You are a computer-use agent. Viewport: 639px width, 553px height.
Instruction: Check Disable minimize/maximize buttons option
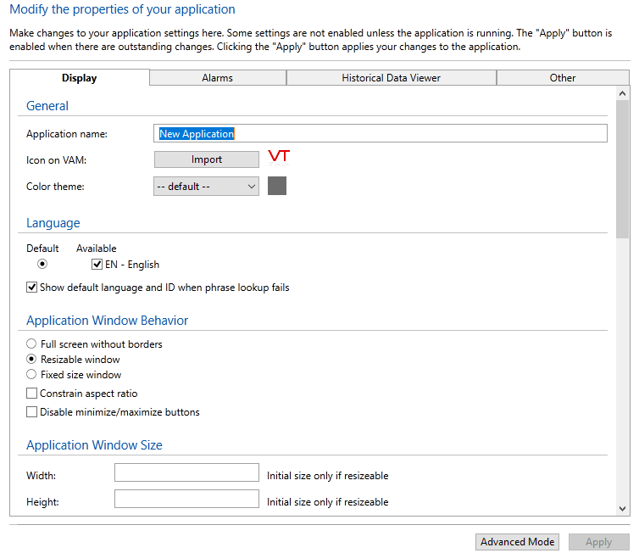pyautogui.click(x=32, y=412)
